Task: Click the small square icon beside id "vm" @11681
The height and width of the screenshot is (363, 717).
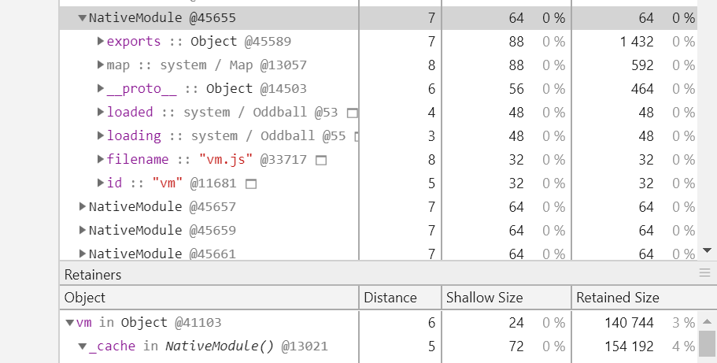Action: point(251,184)
